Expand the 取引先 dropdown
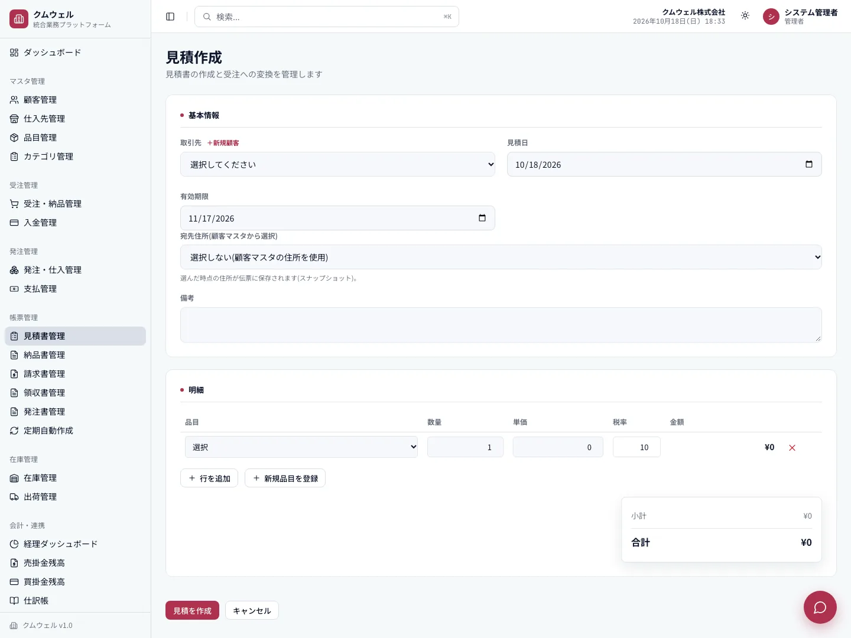Image resolution: width=851 pixels, height=638 pixels. (337, 164)
